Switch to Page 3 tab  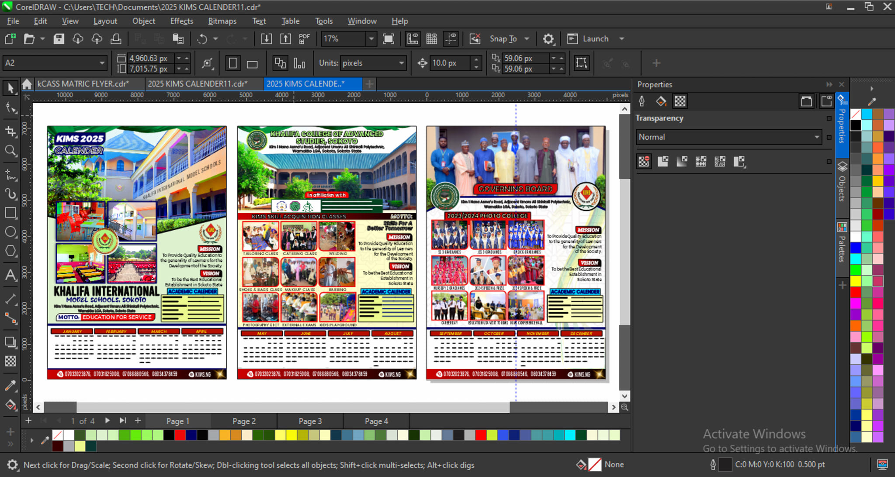(310, 421)
